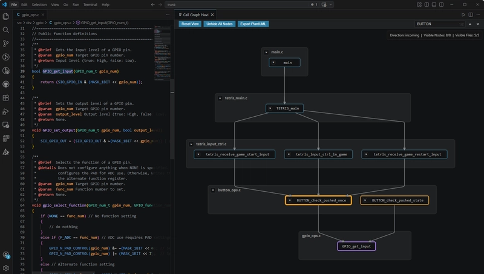Open the Manage gear settings icon
This screenshot has width=484, height=274.
tap(5, 268)
